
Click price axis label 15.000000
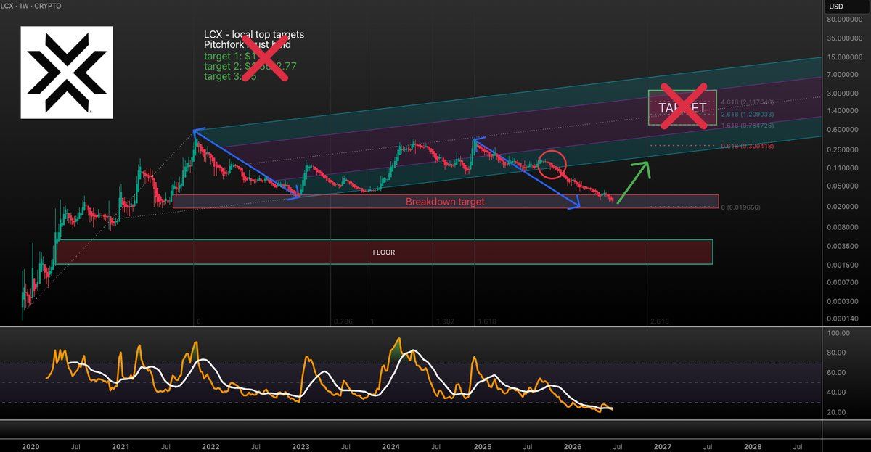coord(844,57)
